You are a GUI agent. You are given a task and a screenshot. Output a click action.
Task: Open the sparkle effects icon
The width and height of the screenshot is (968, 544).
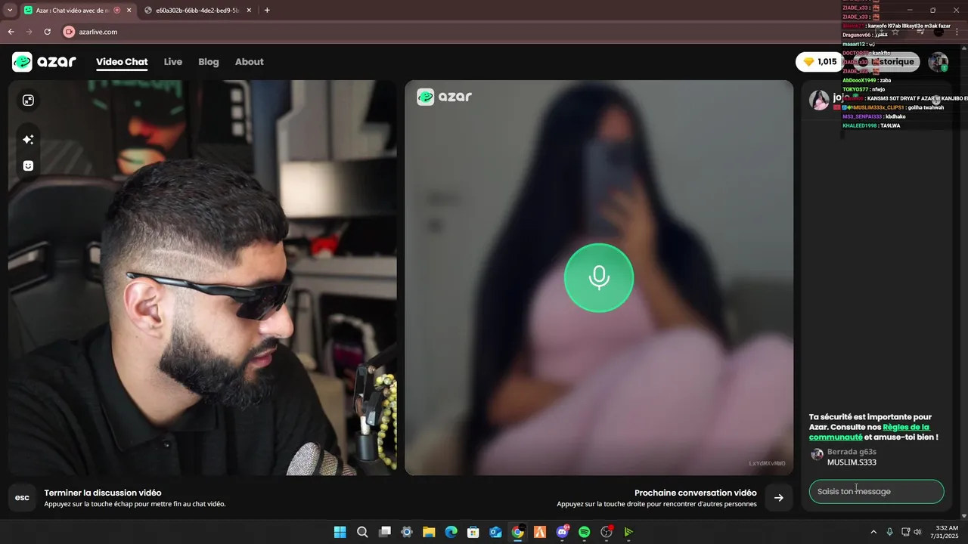[x=28, y=140]
